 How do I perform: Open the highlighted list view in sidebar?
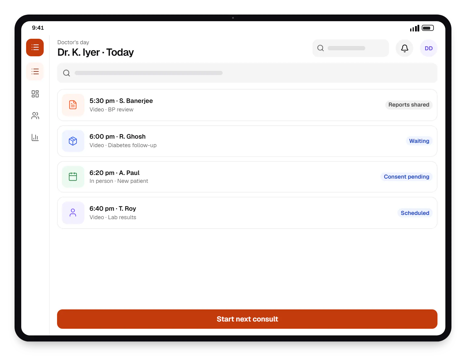[x=35, y=71]
